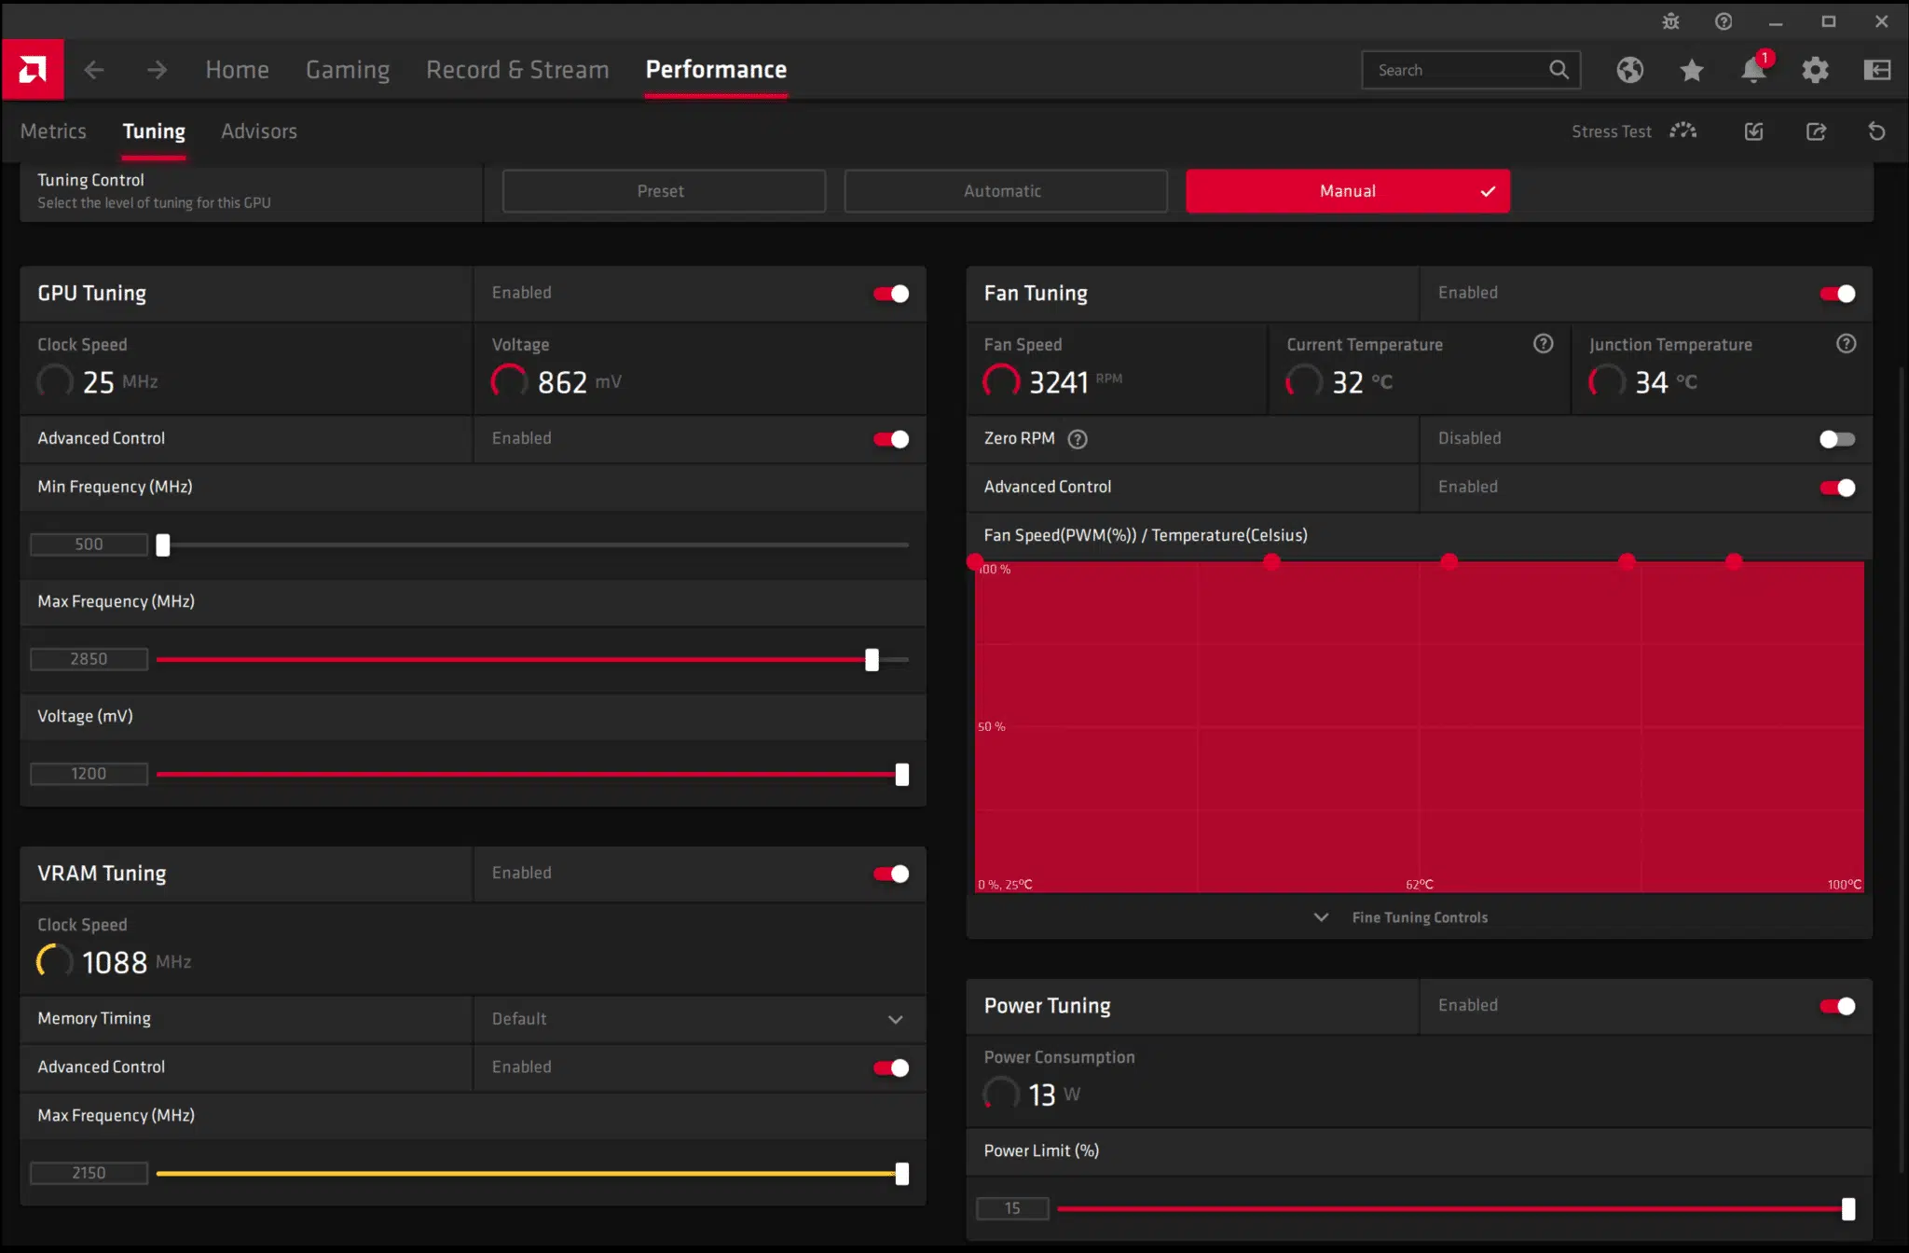
Task: Click the load profile icon
Action: [1753, 131]
